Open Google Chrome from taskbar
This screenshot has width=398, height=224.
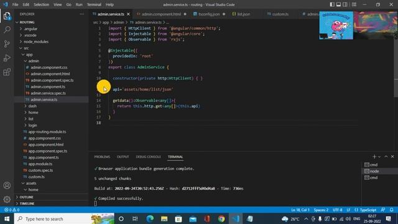coord(221,218)
